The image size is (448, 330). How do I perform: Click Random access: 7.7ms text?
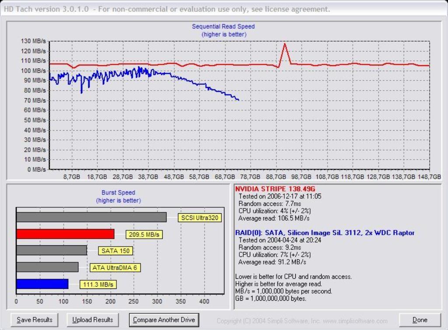[x=269, y=204]
